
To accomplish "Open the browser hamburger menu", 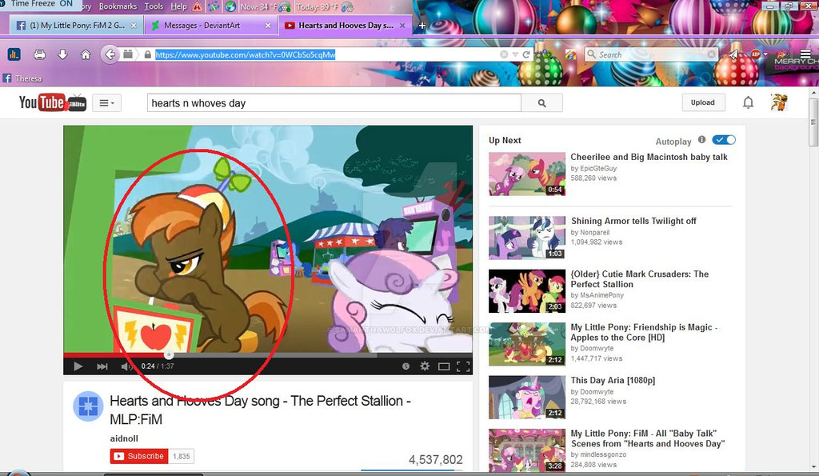I will 805,54.
